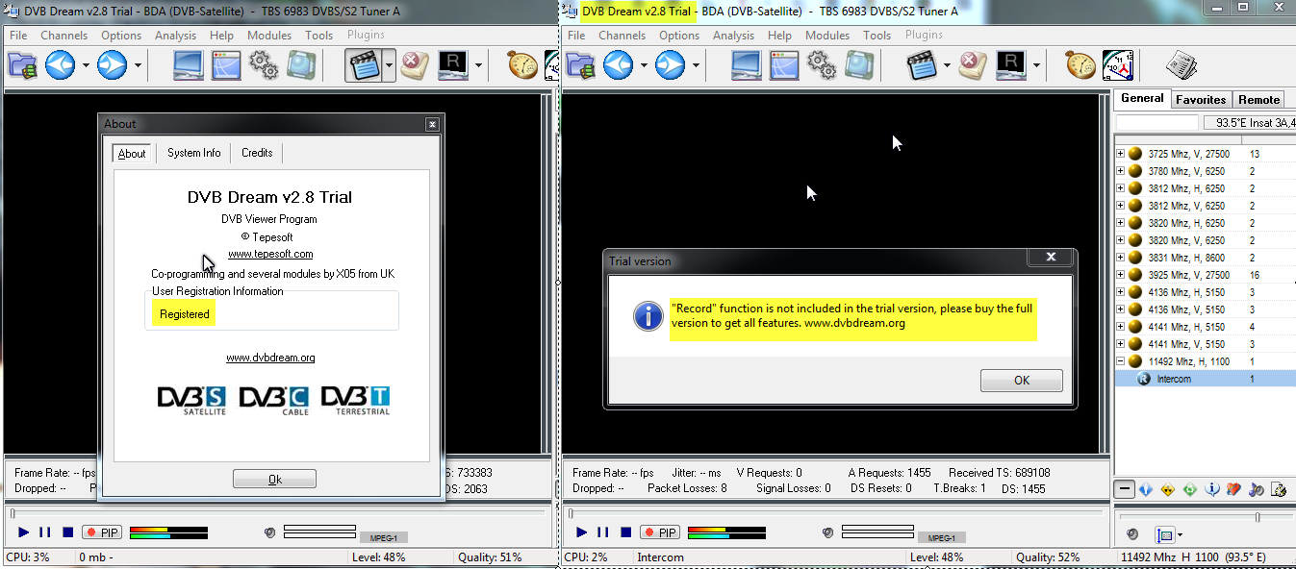Open Modules menu in left window
The height and width of the screenshot is (569, 1296).
coord(269,36)
